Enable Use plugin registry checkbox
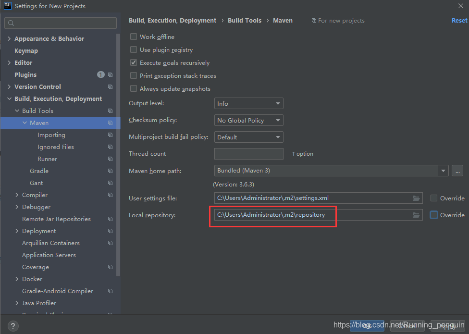The height and width of the screenshot is (334, 469). (x=134, y=49)
